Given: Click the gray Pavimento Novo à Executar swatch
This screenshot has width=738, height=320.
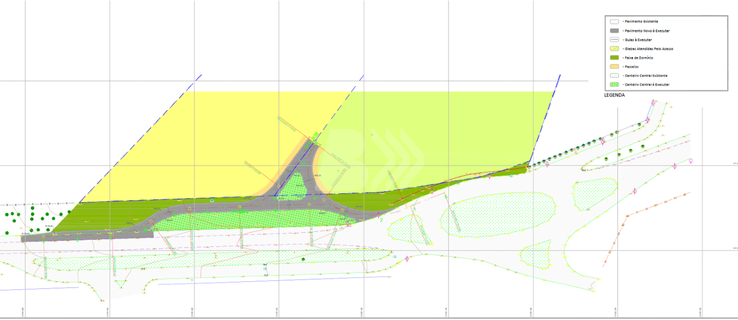Looking at the screenshot, I should click(614, 31).
